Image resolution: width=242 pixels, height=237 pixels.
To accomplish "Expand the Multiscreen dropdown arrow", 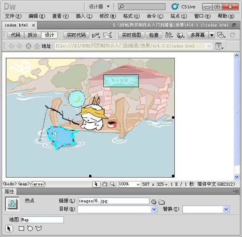I will pos(211,35).
